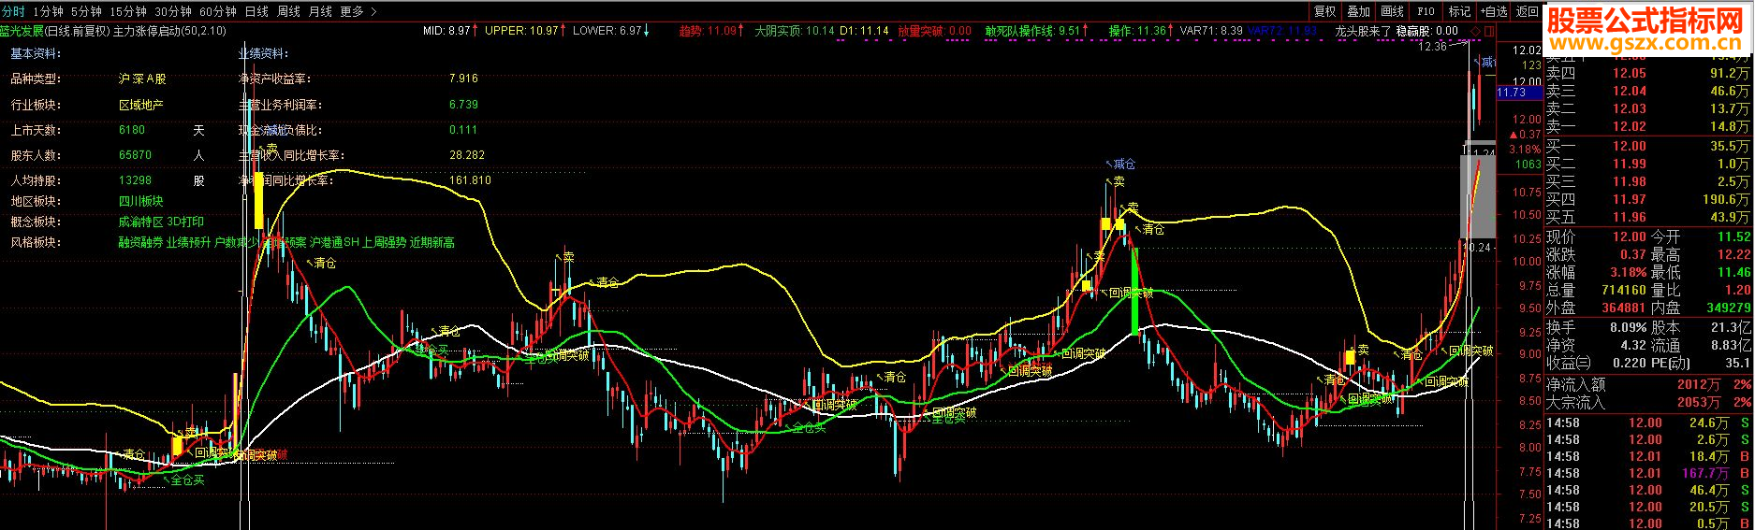Click the 买五 11.96 bid price row
1755x530 pixels.
point(1647,217)
